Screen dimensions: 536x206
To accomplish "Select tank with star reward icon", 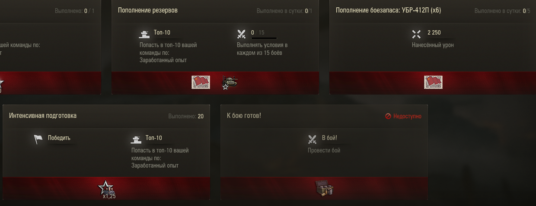I will coord(230,82).
